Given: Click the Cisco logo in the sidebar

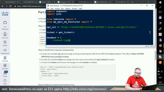Looking at the screenshot, I should click(5, 14).
